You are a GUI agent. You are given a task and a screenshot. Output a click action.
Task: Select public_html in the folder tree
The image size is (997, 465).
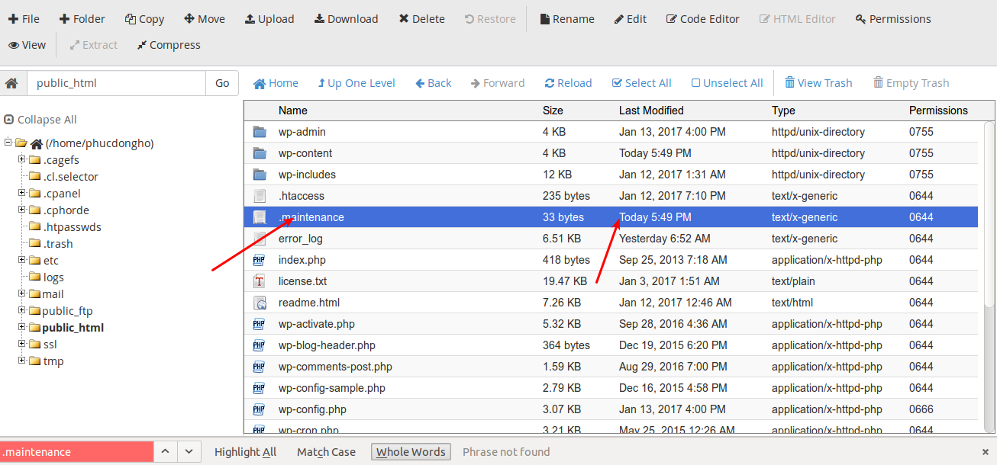(73, 328)
